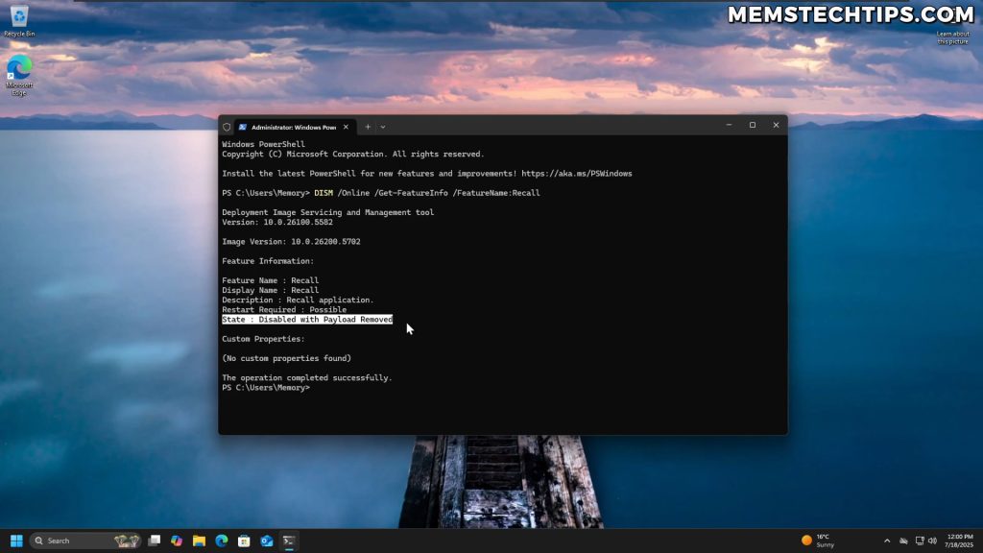This screenshot has height=553, width=983.
Task: Open a new Terminal tab with the plus button
Action: coord(368,126)
